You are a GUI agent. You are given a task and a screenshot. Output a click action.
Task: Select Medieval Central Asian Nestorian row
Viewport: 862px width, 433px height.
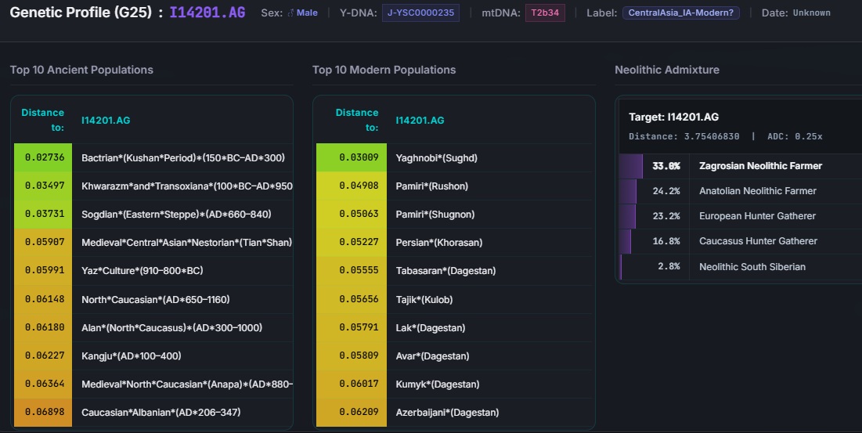tap(153, 242)
